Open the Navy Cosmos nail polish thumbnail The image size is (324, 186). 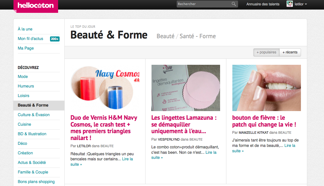tap(105, 88)
